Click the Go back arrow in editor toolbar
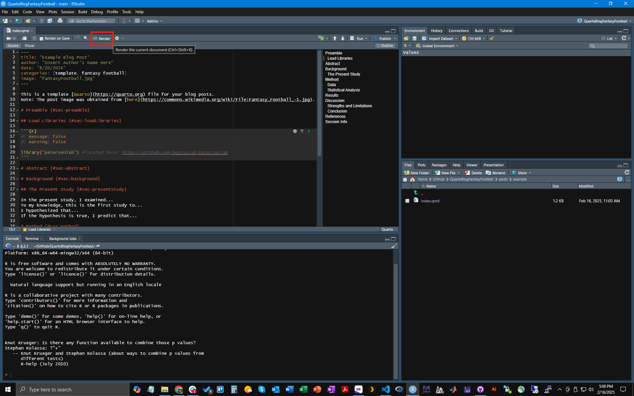This screenshot has width=634, height=396. click(x=8, y=38)
